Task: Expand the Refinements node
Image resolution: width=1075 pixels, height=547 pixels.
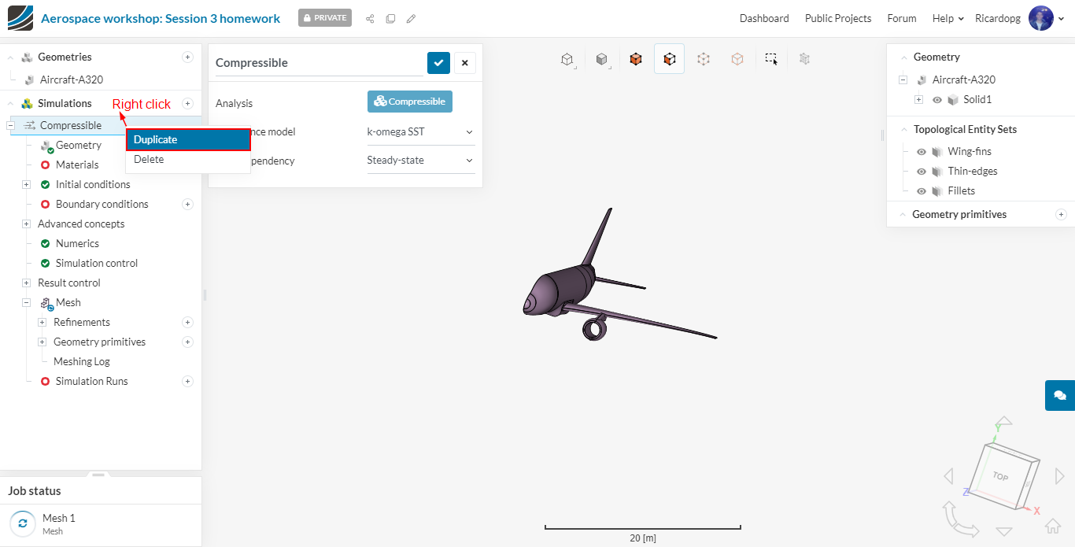Action: point(42,322)
